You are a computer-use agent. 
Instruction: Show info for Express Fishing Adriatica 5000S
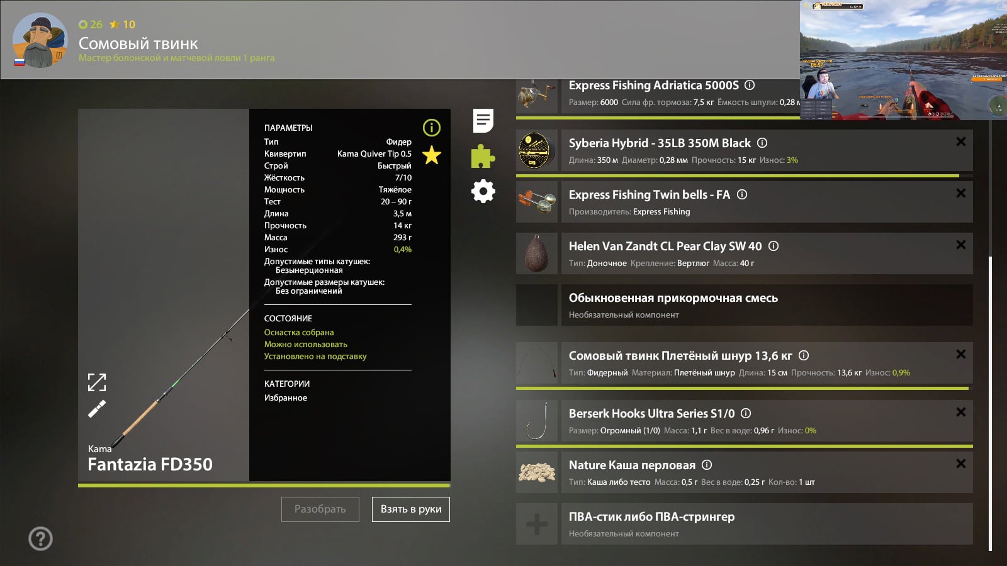pyautogui.click(x=750, y=85)
